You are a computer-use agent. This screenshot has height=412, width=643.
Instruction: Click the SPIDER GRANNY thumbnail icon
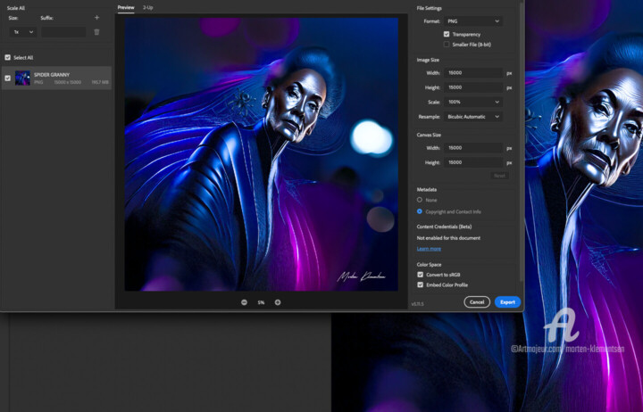[22, 78]
